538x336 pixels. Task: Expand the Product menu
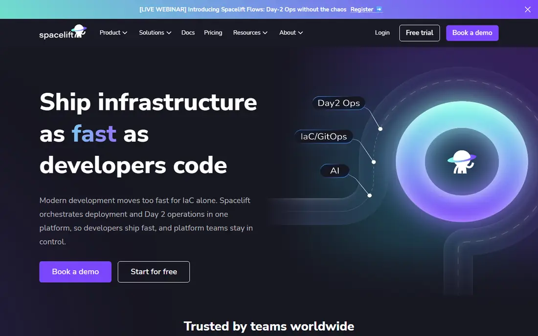tap(113, 33)
